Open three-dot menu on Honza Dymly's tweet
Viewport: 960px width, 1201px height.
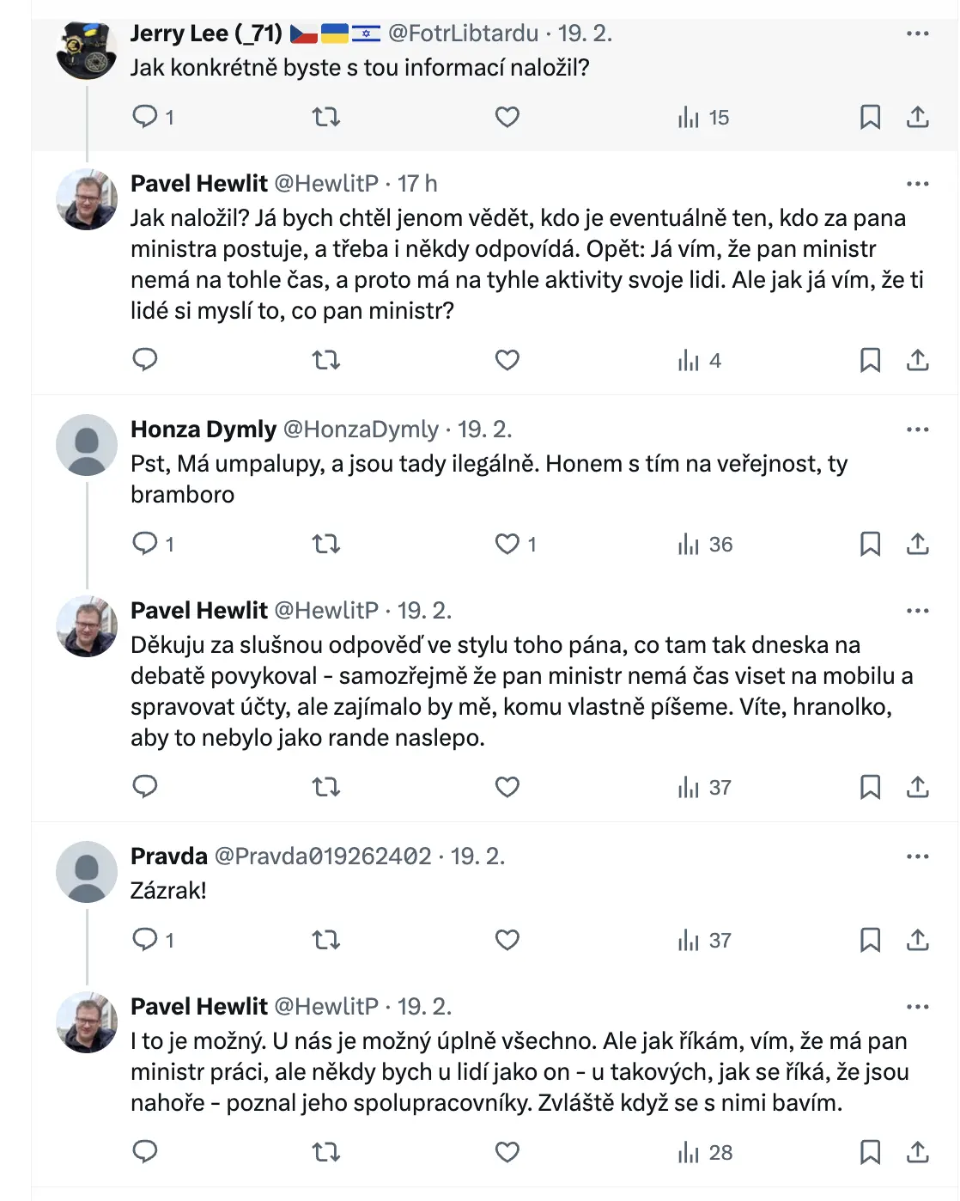click(x=917, y=430)
